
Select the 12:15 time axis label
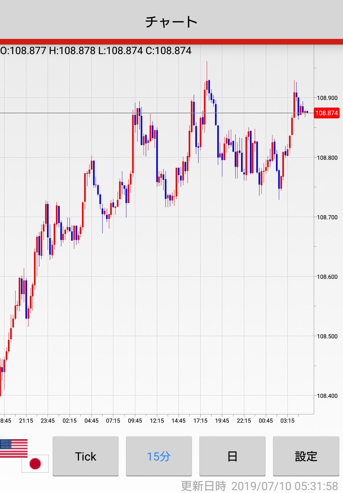157,420
